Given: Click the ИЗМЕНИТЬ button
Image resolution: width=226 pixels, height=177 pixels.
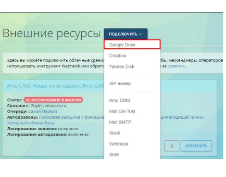Looking at the screenshot, I should pyautogui.click(x=196, y=146).
